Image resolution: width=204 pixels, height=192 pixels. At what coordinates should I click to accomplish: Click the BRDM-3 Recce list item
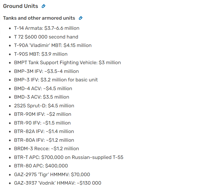[46, 149]
